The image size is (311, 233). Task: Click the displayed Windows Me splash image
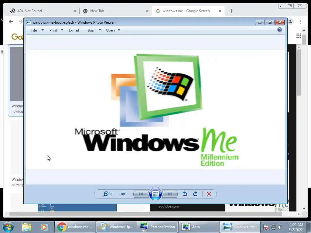coord(155,110)
